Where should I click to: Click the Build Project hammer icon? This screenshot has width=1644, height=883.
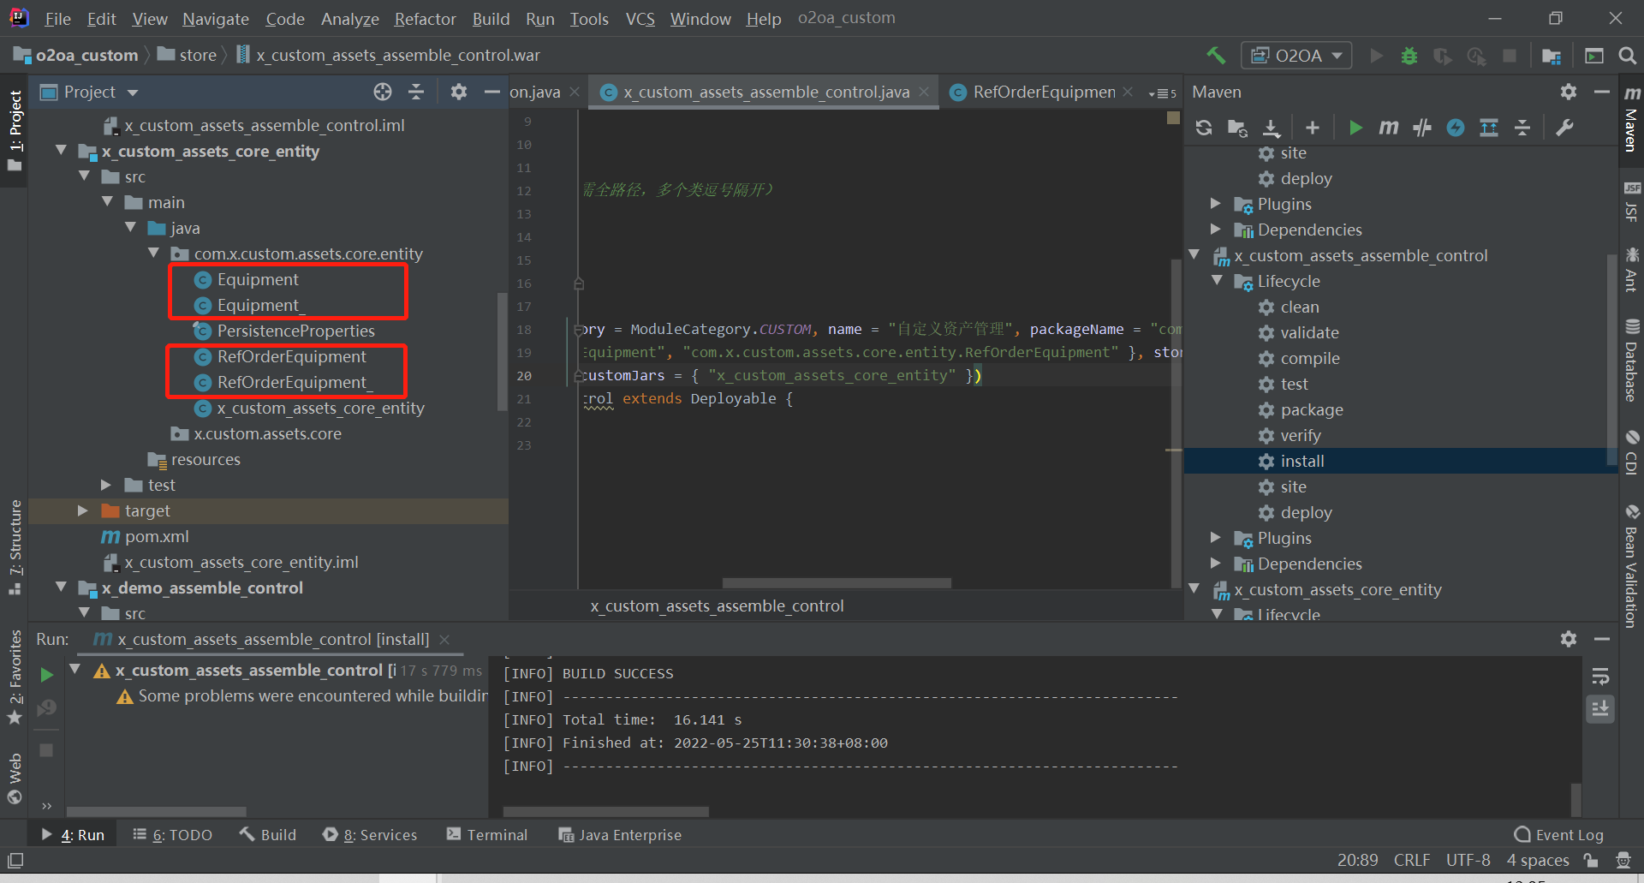coord(1215,56)
